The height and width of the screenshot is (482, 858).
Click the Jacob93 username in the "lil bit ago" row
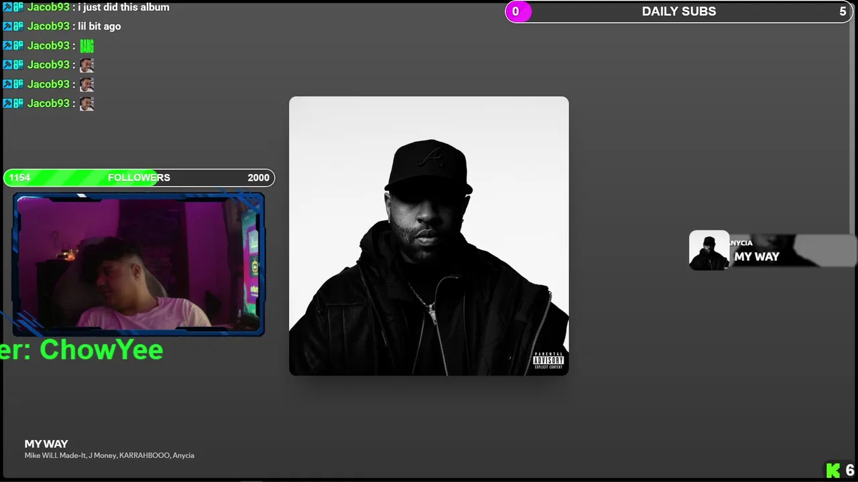click(48, 26)
